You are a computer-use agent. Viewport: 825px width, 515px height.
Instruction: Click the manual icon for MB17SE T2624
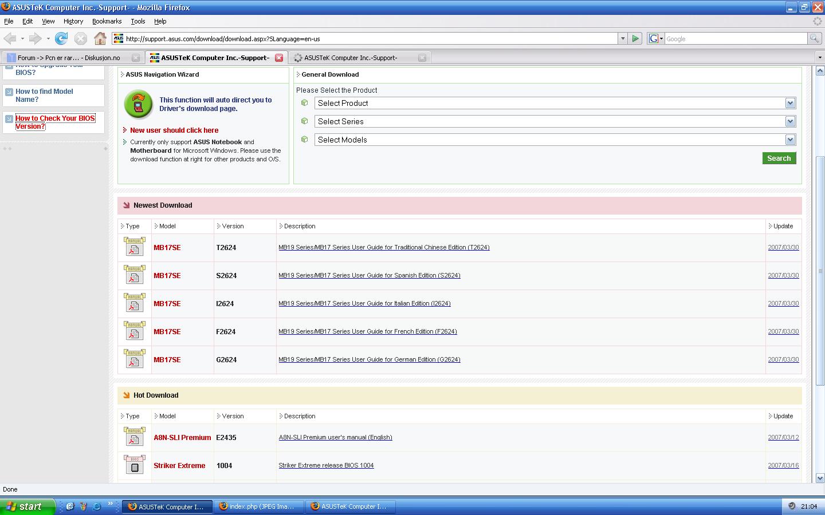coord(134,247)
